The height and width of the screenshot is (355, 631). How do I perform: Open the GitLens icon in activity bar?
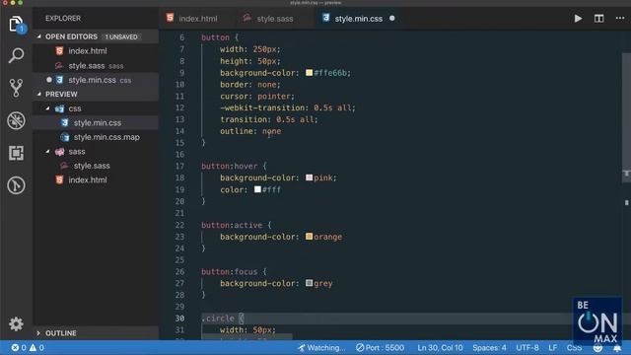(x=16, y=185)
